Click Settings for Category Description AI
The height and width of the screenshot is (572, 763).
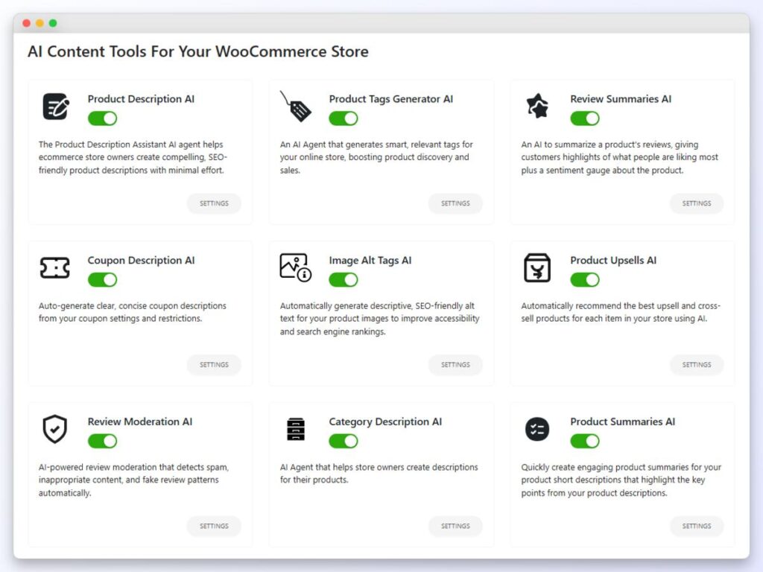(455, 527)
